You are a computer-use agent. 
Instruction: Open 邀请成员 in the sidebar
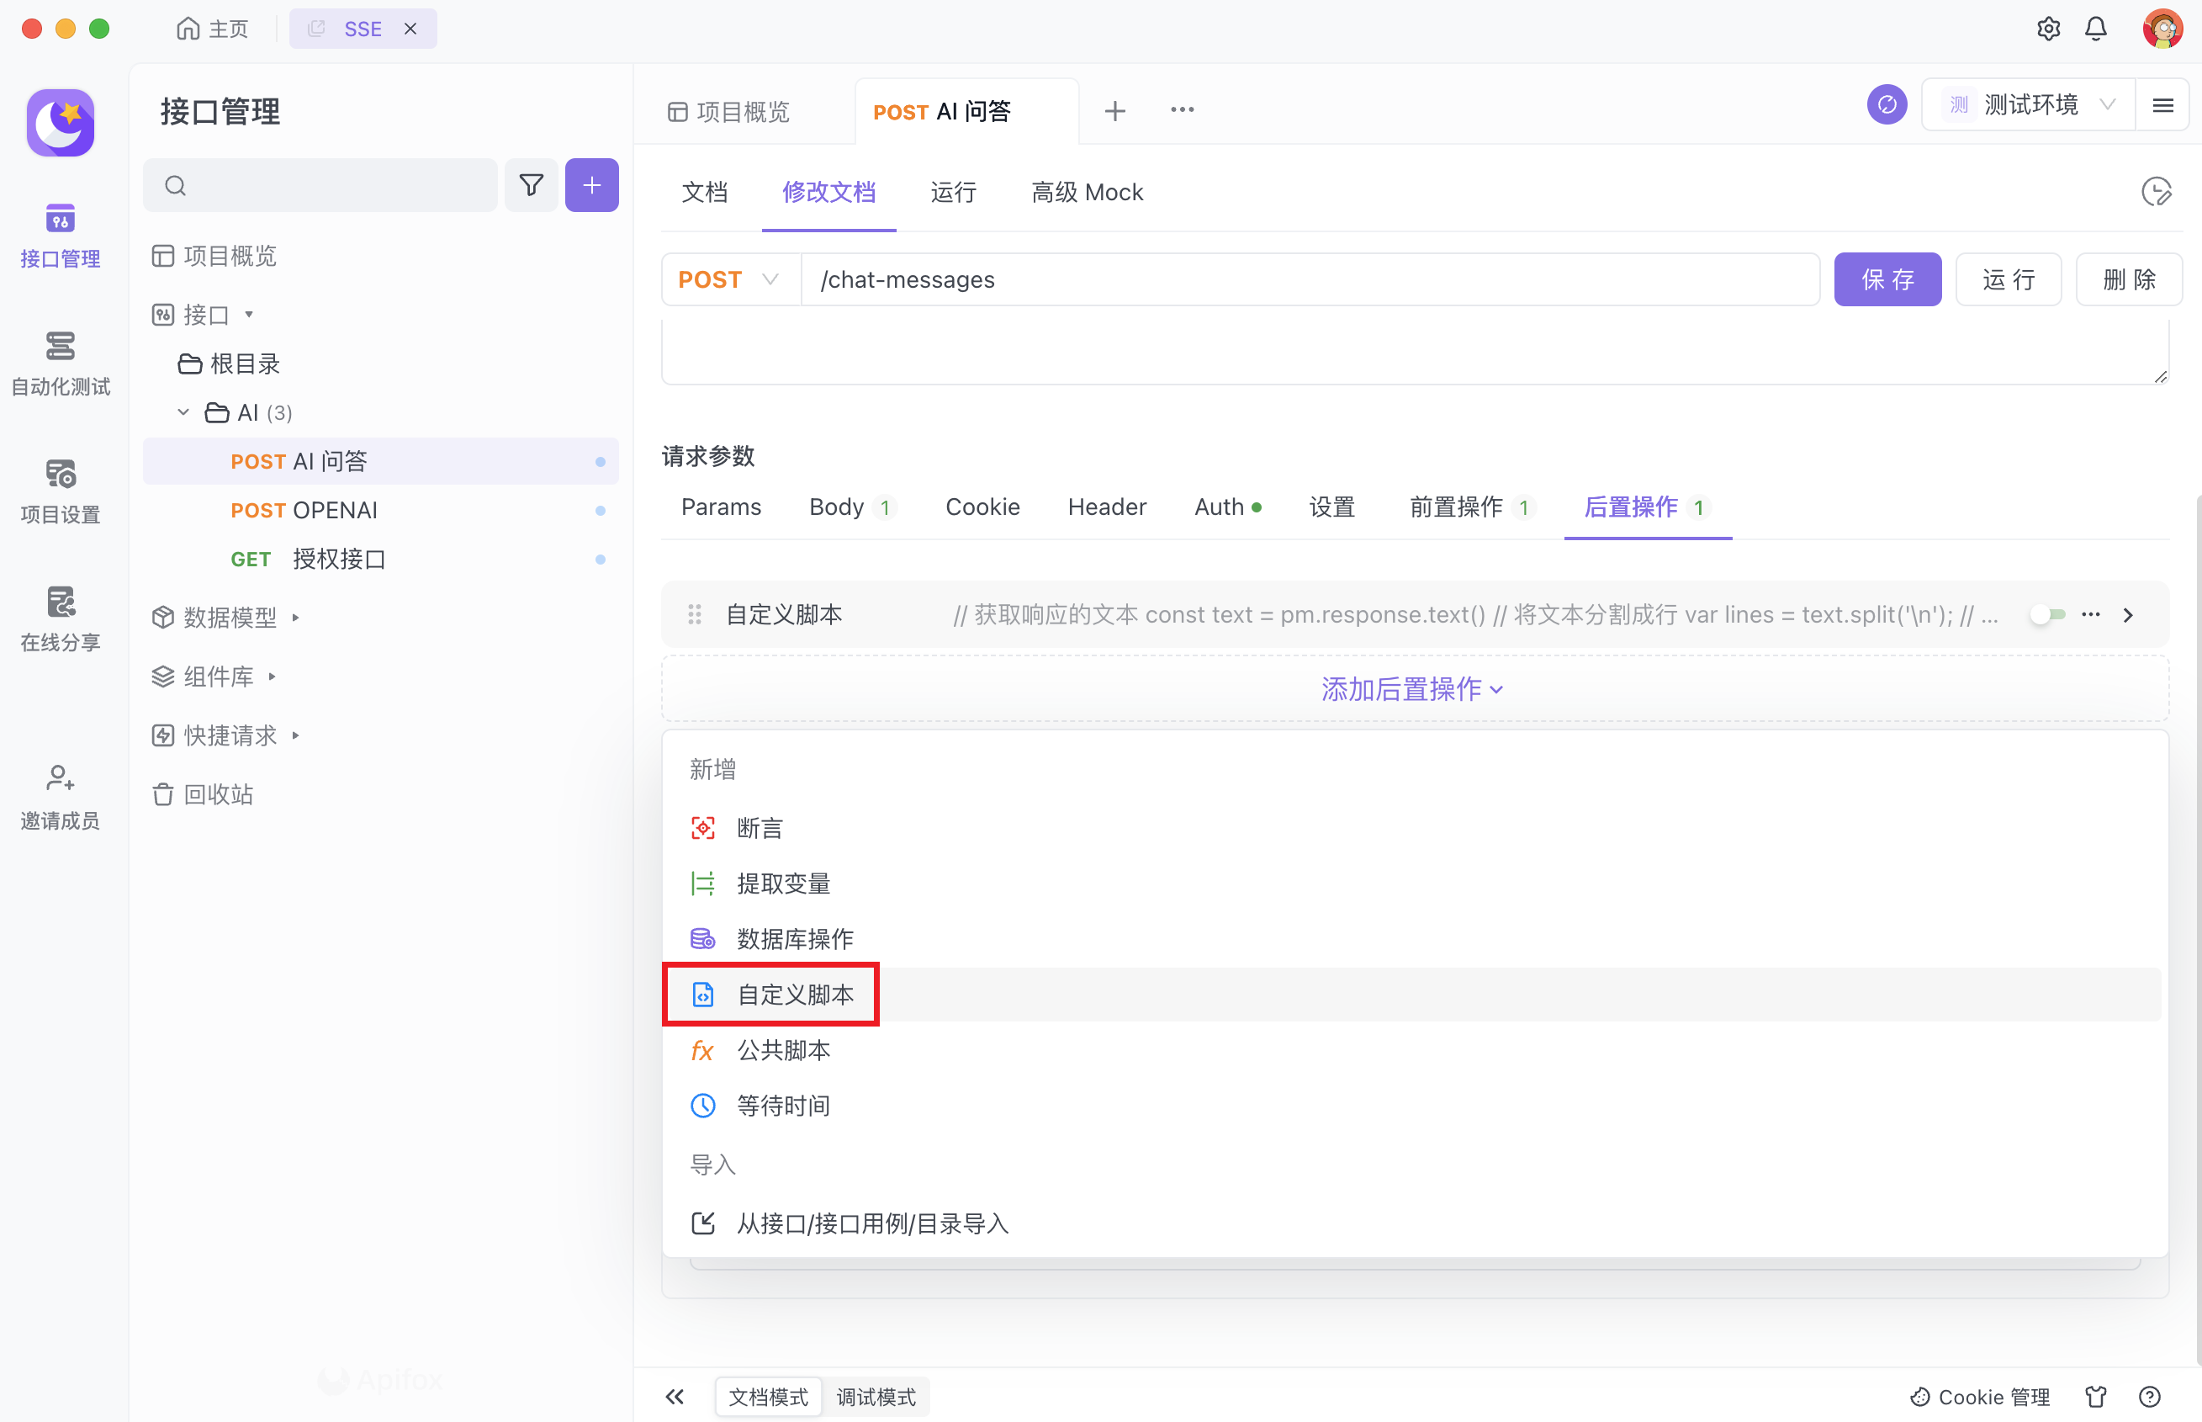(60, 796)
